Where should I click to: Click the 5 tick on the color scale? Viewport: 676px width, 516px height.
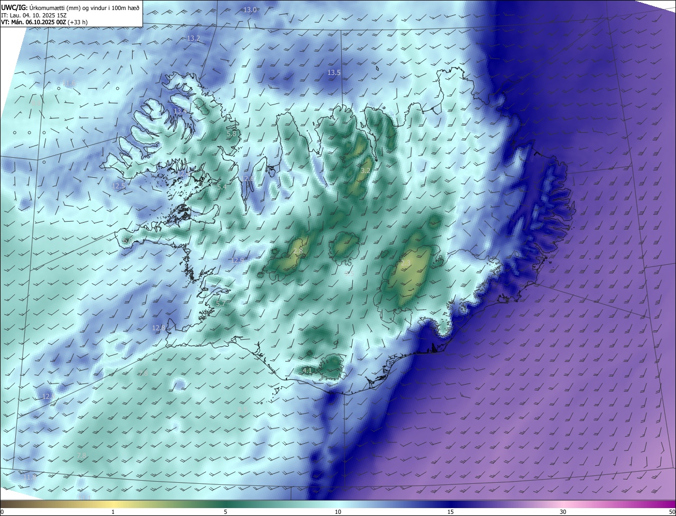pos(226,512)
